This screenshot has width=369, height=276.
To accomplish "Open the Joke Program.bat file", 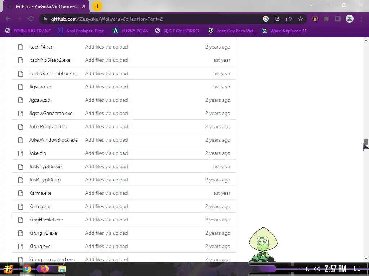I will click(x=48, y=127).
